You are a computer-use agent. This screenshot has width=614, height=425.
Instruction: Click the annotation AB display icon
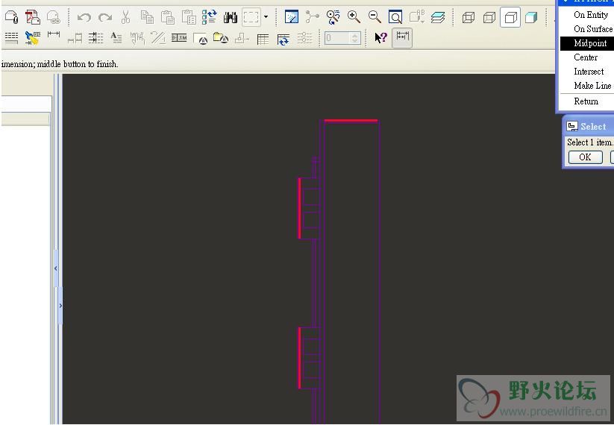pyautogui.click(x=416, y=17)
